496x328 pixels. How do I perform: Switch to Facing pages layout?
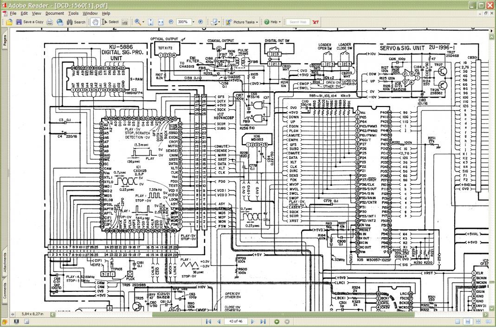(488, 322)
